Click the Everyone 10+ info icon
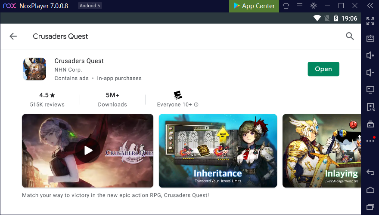The height and width of the screenshot is (215, 379). coord(196,105)
